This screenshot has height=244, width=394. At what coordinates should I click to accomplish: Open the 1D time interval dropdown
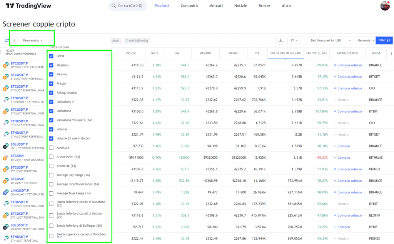[x=294, y=40]
